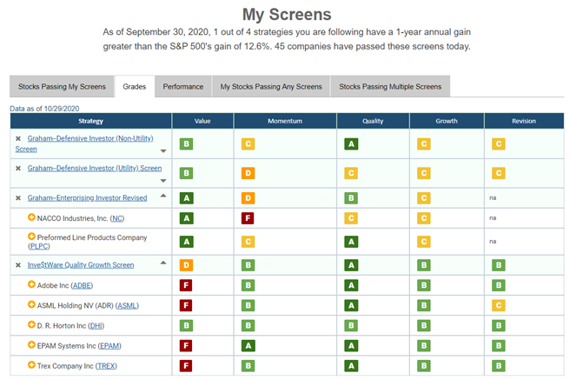
Task: Open the ASML ticker link
Action: tap(127, 306)
